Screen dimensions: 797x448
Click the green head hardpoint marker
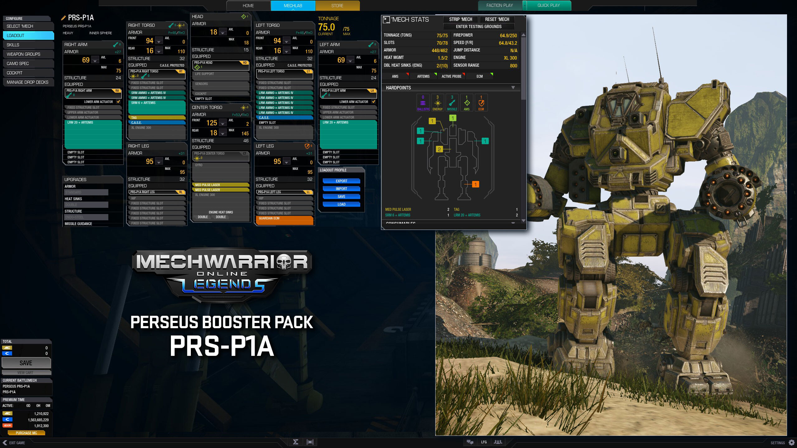coord(453,118)
